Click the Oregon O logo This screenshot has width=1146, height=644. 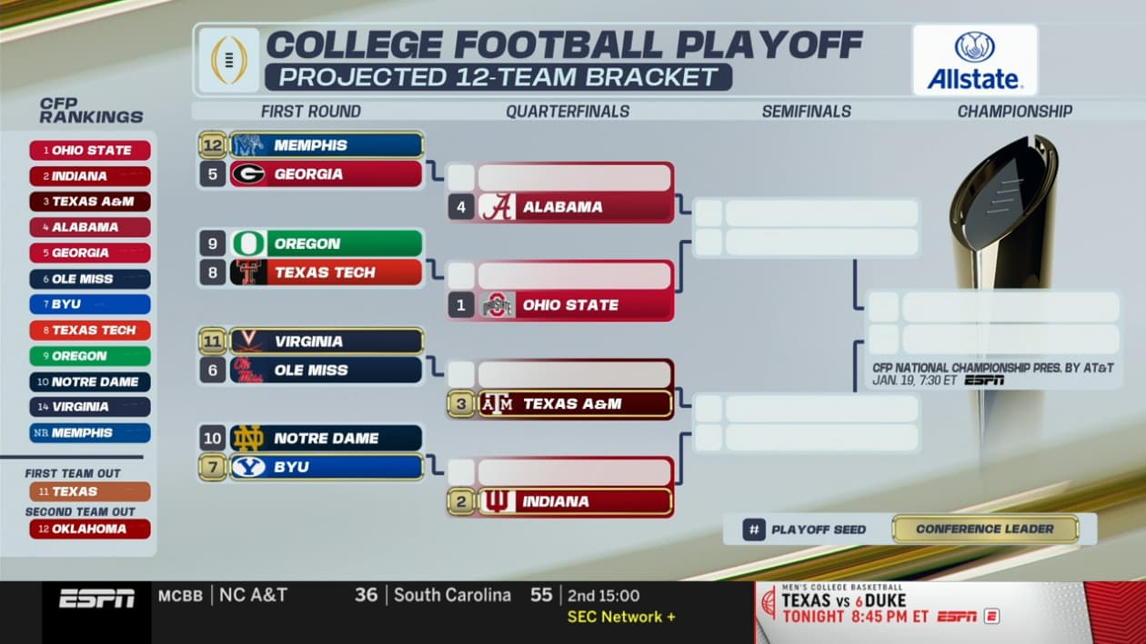point(247,243)
